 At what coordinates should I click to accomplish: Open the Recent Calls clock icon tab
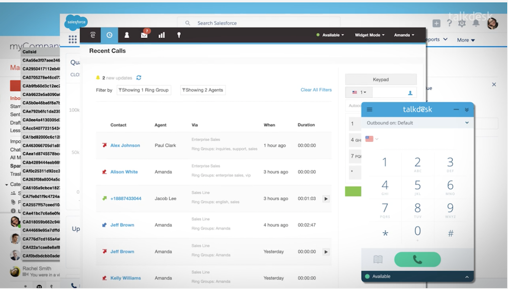click(x=109, y=35)
